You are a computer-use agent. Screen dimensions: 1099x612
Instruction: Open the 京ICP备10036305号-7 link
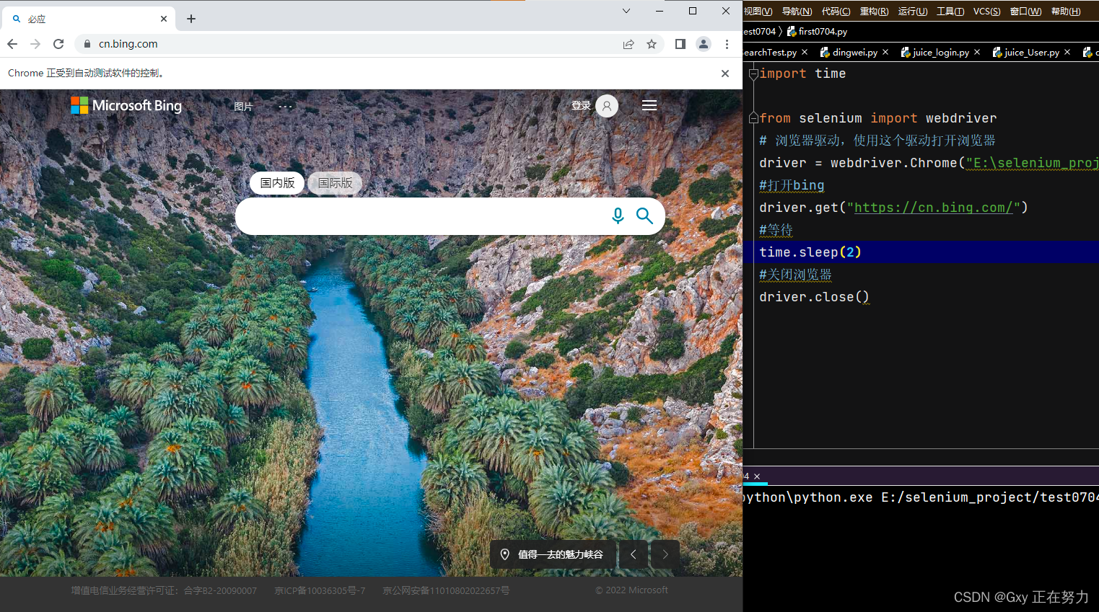click(320, 590)
